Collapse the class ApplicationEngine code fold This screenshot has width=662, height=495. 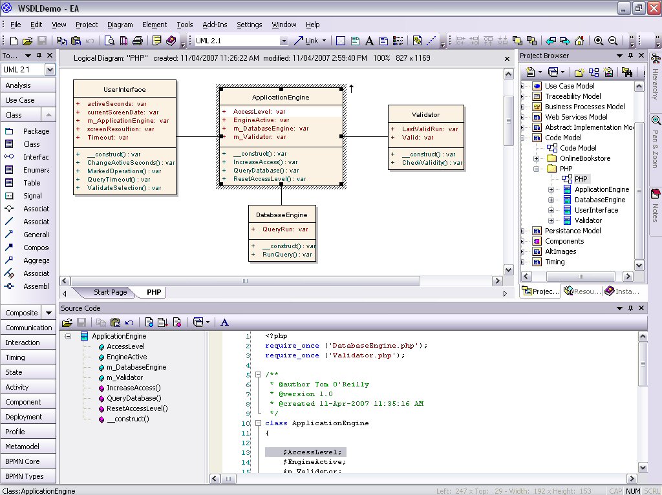tap(258, 423)
